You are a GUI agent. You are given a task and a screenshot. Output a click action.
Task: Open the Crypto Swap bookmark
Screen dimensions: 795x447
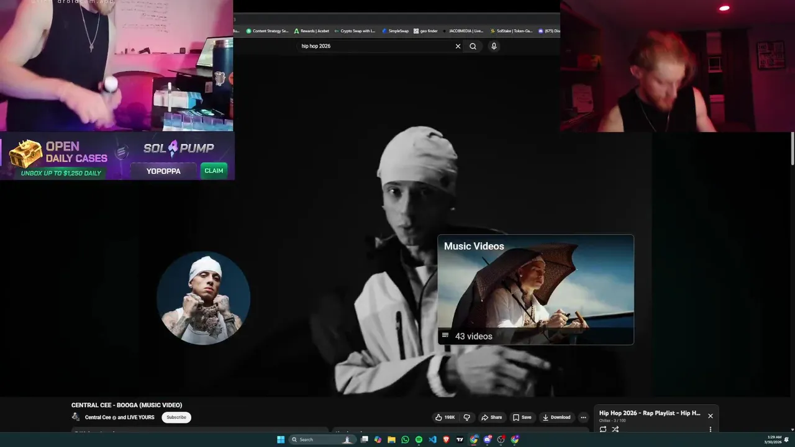coord(354,30)
